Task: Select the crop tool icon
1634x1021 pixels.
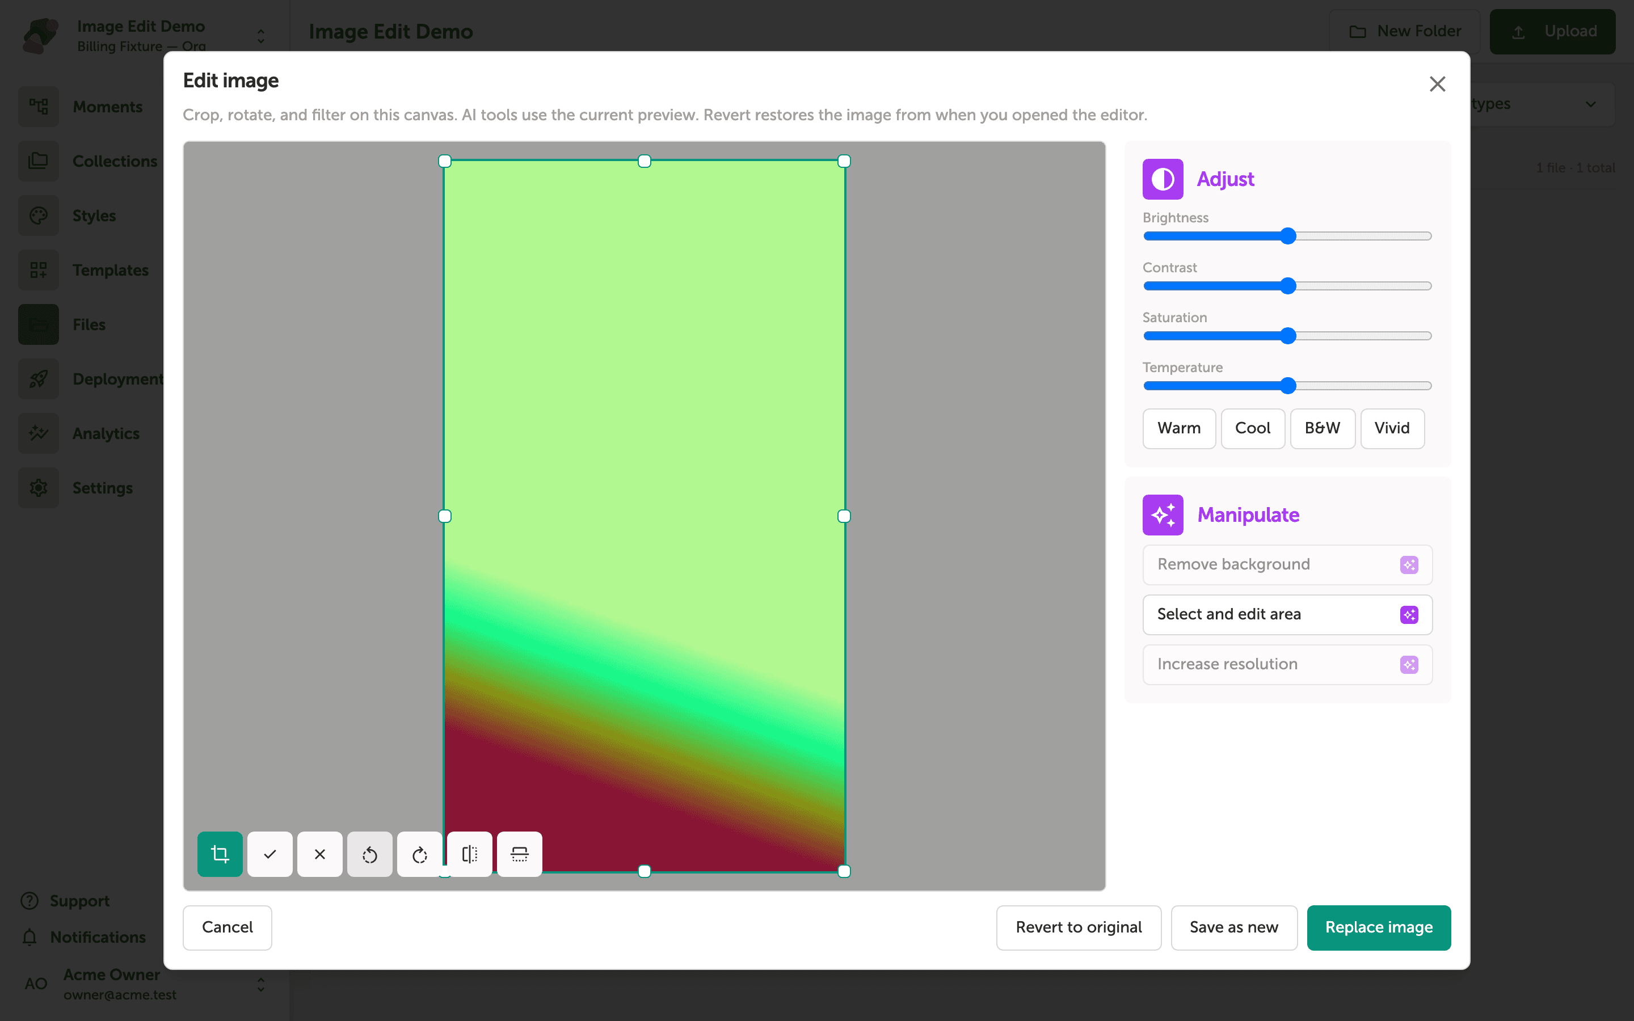Action: pyautogui.click(x=220, y=854)
